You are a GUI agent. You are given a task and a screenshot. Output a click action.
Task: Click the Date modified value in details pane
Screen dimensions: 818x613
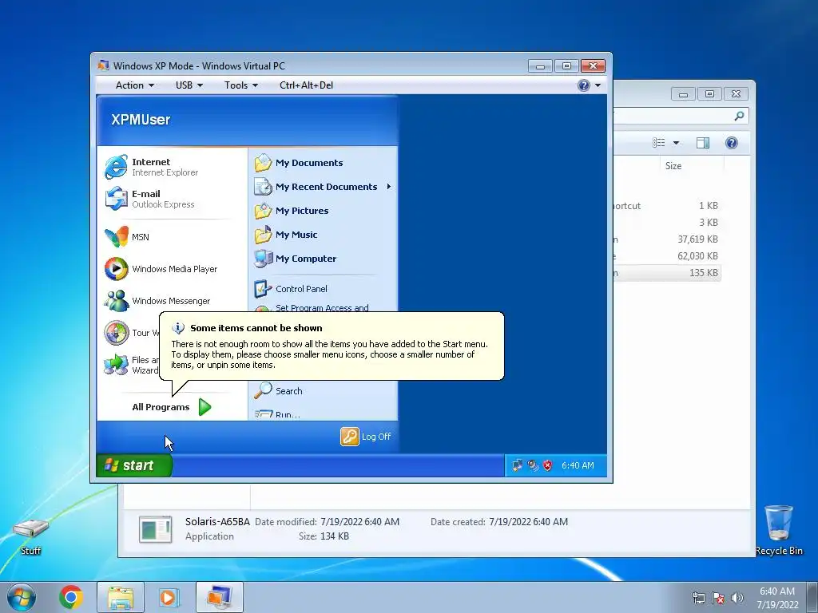[x=360, y=522]
